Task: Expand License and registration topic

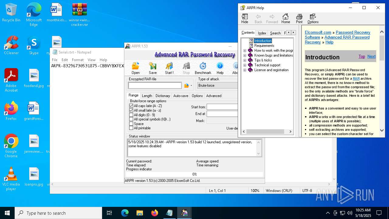Action: point(245,70)
